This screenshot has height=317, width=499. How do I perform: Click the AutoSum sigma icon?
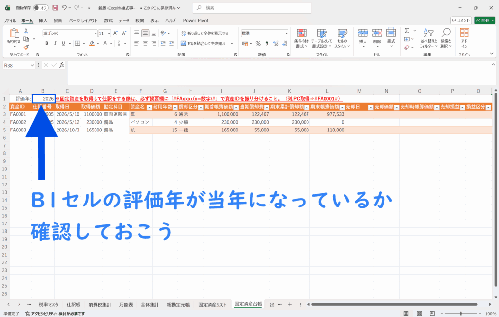click(x=406, y=31)
